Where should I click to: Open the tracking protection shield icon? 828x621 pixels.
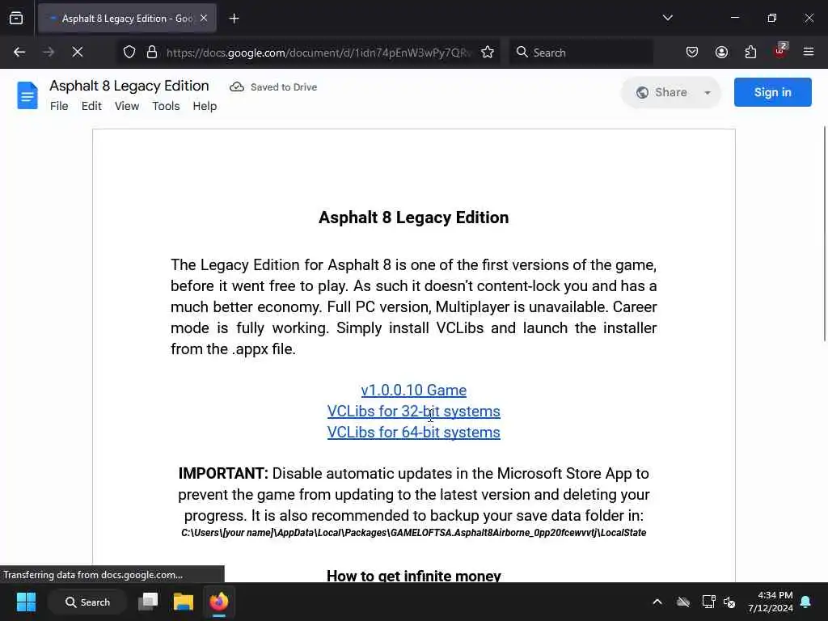point(129,53)
